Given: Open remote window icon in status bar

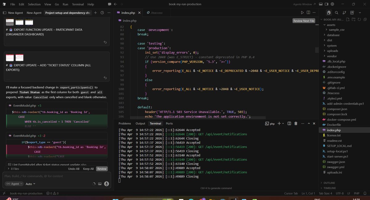Looking at the screenshot, I should (x=3, y=194).
